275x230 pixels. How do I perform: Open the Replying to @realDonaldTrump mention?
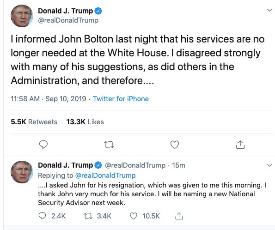105,176
